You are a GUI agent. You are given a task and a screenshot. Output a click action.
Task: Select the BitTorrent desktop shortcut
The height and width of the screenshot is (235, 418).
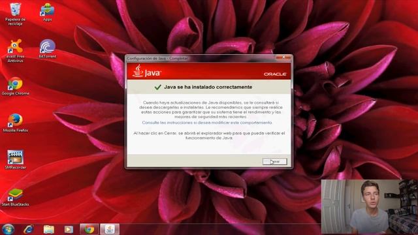coord(47,49)
